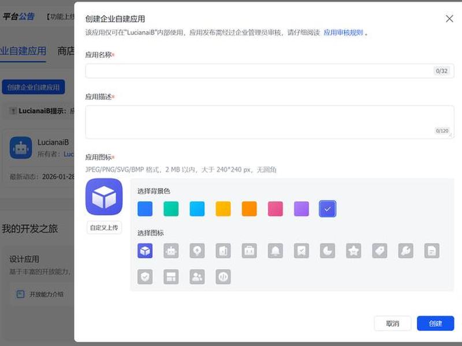Screen dimensions: 462x346
Task: Select the orange background color
Action: [x=249, y=209]
